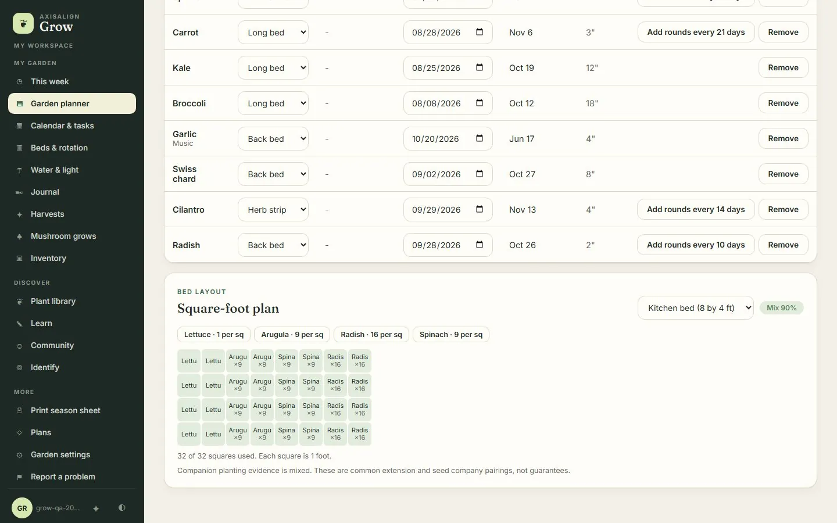Click the Plant library icon
This screenshot has height=523, width=837.
coord(19,302)
